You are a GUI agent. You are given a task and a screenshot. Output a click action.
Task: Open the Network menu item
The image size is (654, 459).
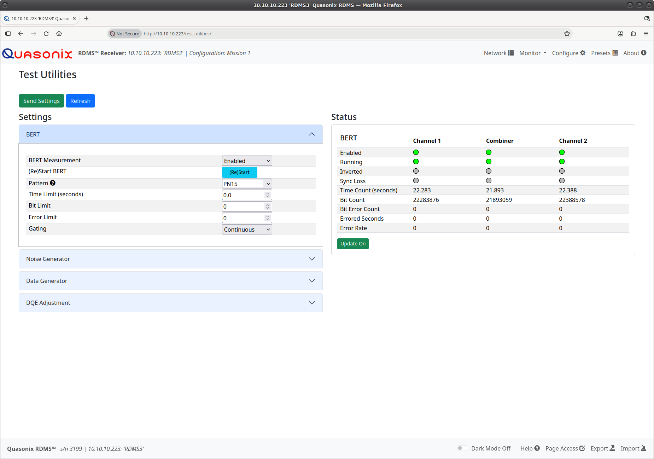(x=498, y=53)
